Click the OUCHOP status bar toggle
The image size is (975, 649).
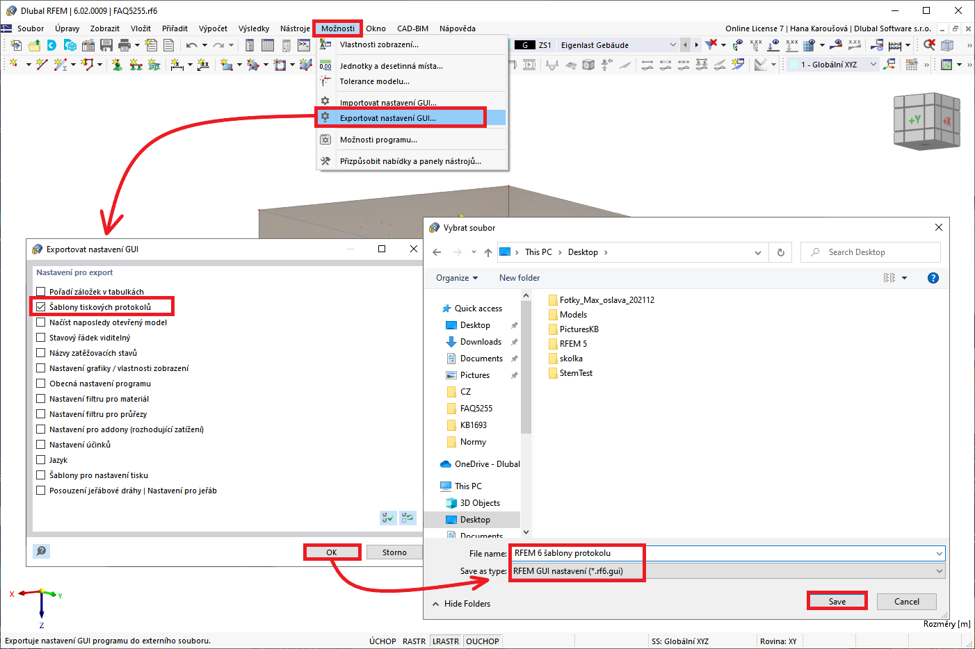(483, 641)
